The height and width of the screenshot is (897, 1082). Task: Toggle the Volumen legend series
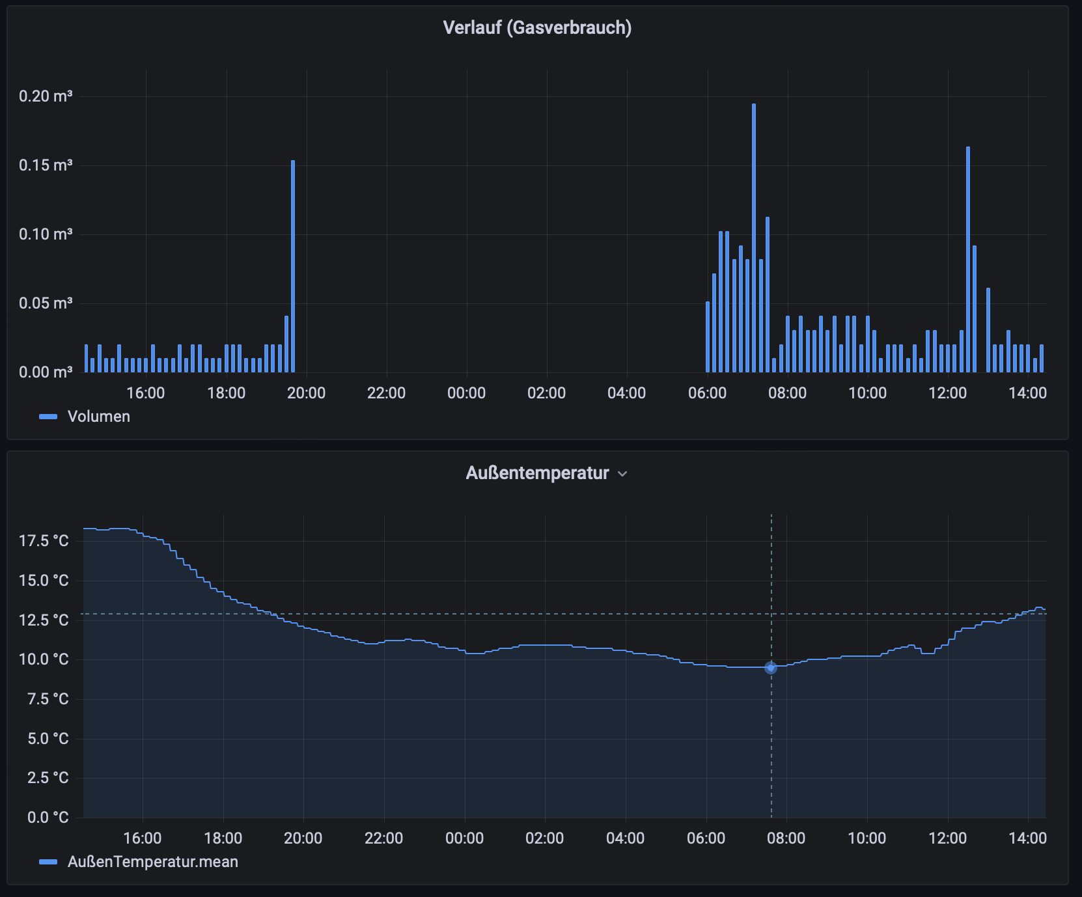(99, 417)
